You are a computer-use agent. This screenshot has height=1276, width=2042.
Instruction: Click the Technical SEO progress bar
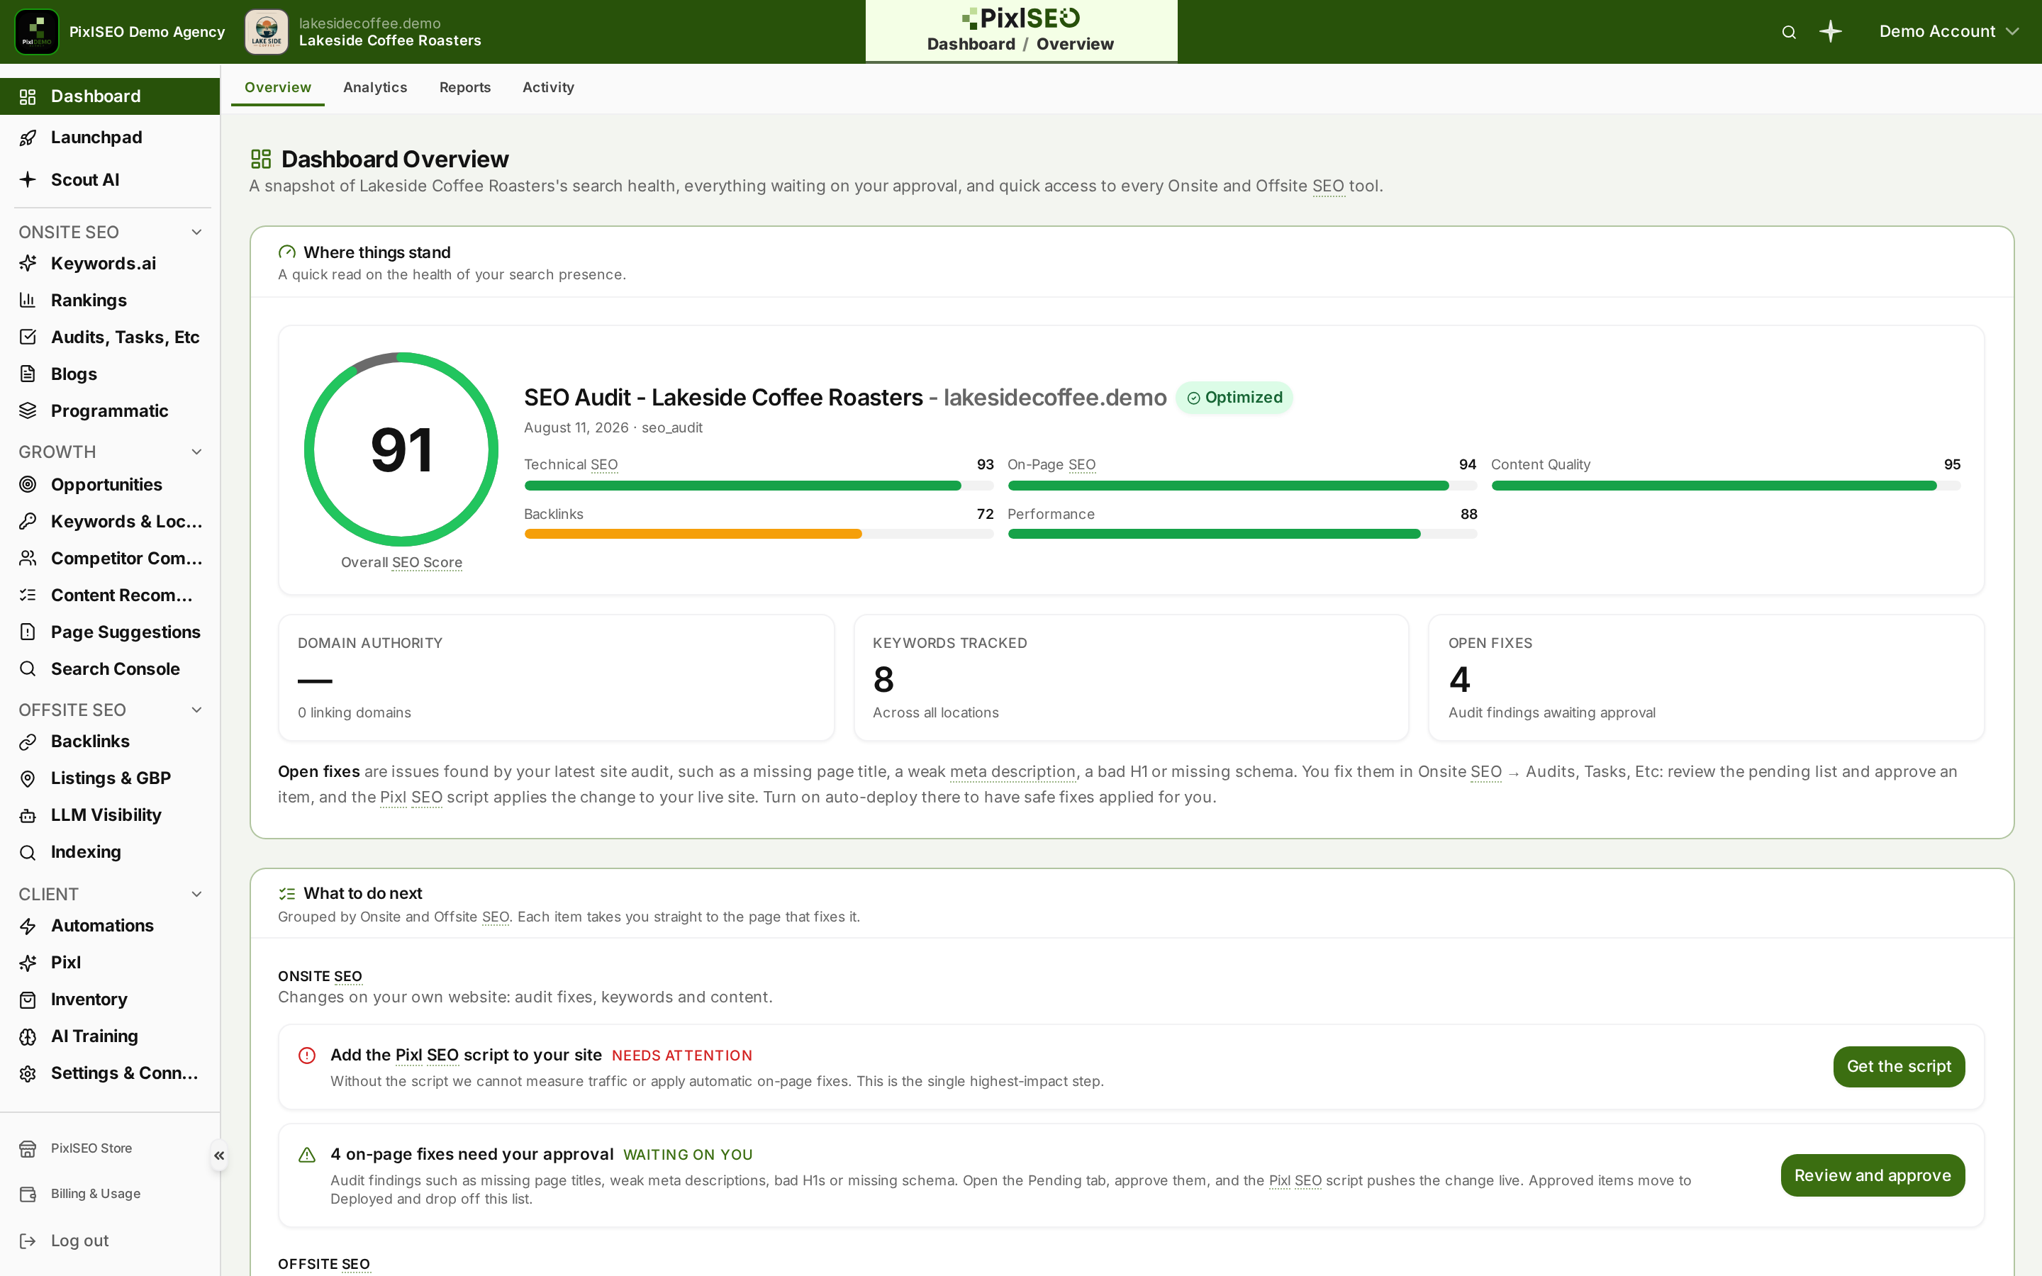click(x=759, y=486)
